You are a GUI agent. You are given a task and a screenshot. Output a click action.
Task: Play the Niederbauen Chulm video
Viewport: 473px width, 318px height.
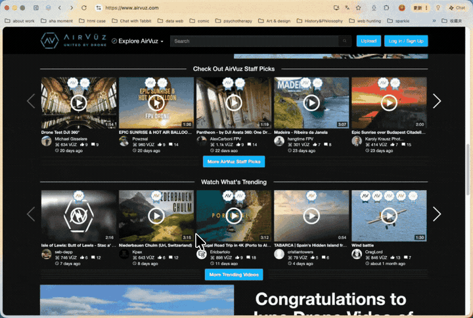(x=156, y=216)
